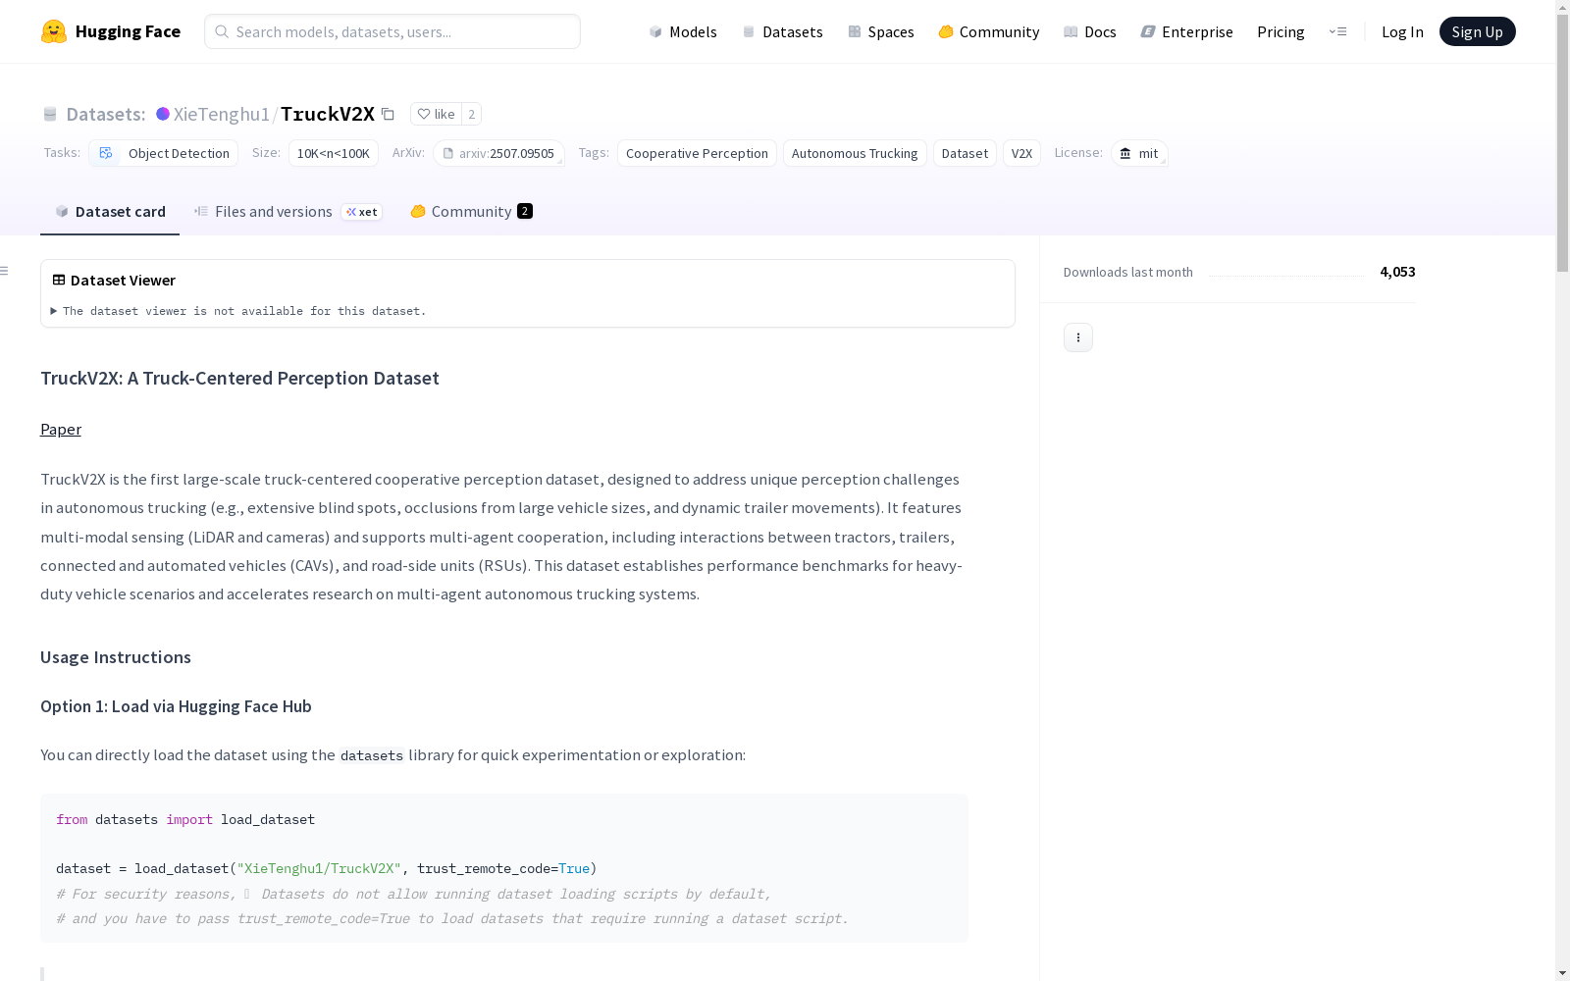Image resolution: width=1570 pixels, height=981 pixels.
Task: Go to Spaces
Action: pyautogui.click(x=881, y=31)
